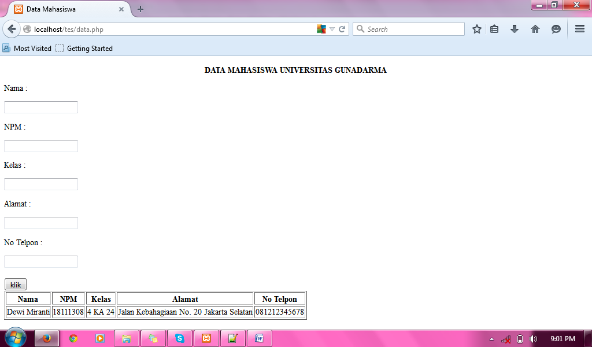This screenshot has height=347, width=592.
Task: Show bookmarks list icon
Action: [494, 29]
